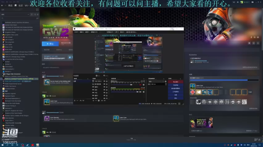Open View menu (视图) in OBS
The height and width of the screenshot is (147, 263).
point(87,32)
